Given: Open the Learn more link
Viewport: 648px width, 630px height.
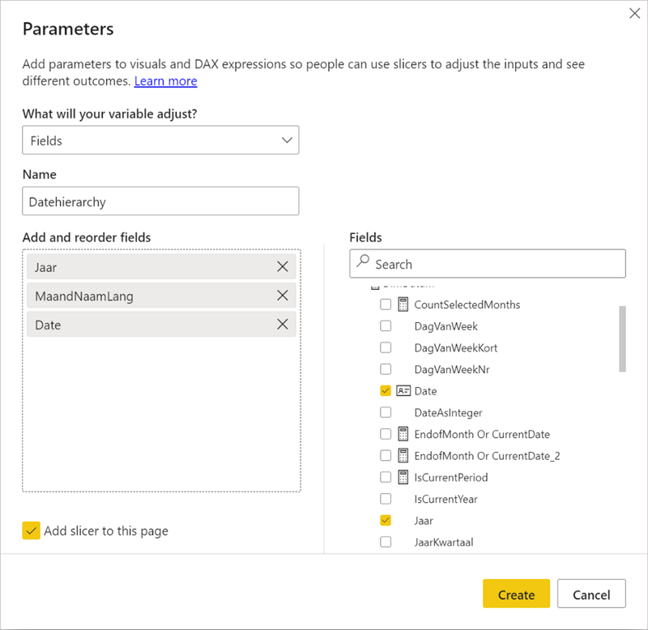Looking at the screenshot, I should pyautogui.click(x=165, y=81).
